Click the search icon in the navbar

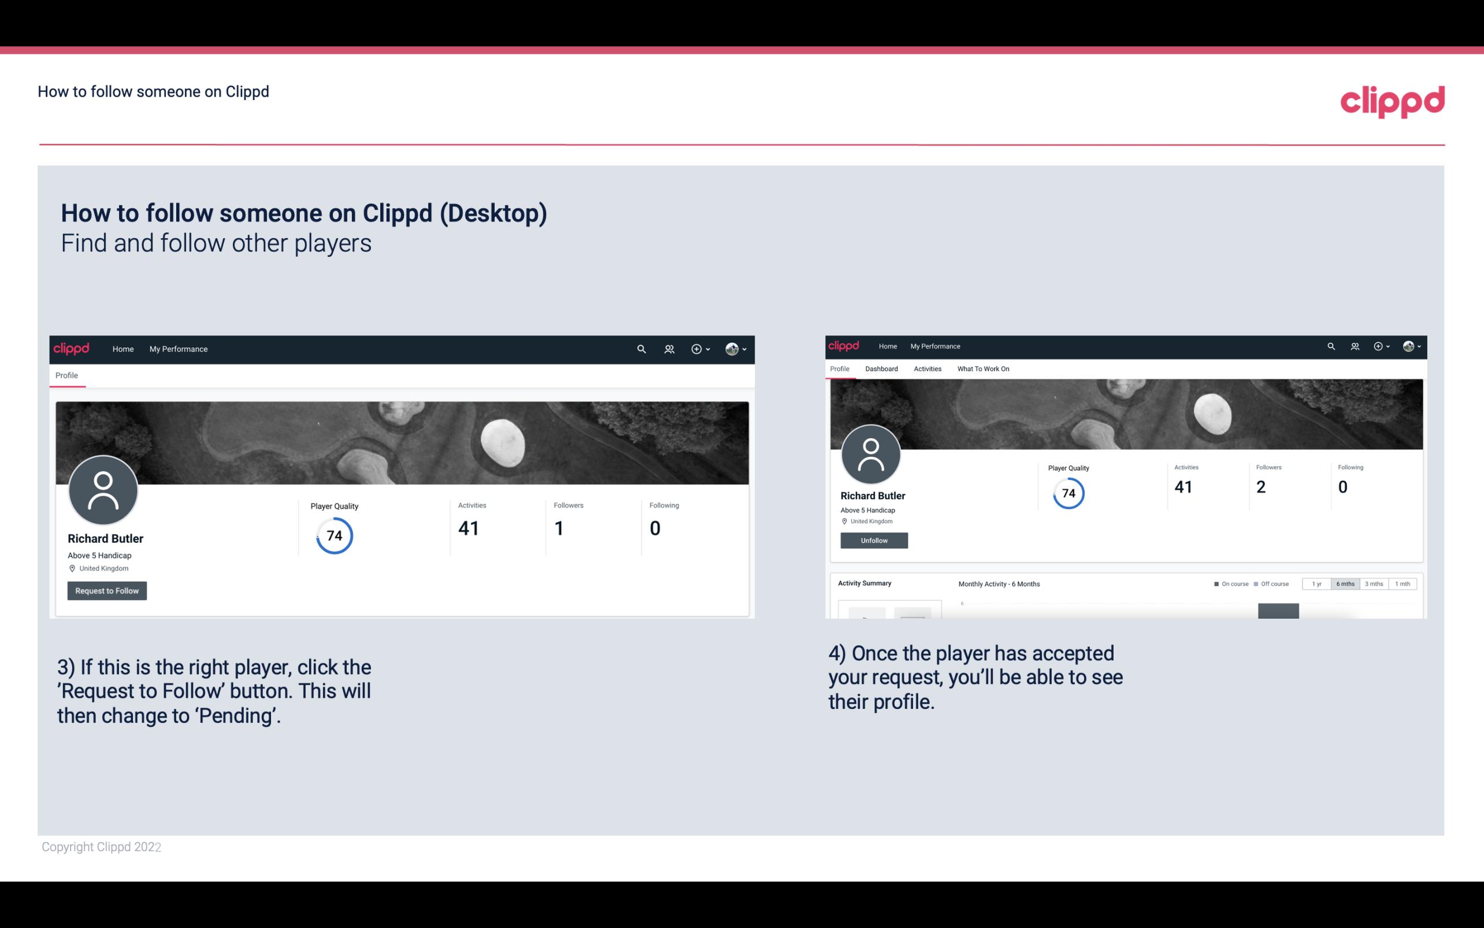639,349
